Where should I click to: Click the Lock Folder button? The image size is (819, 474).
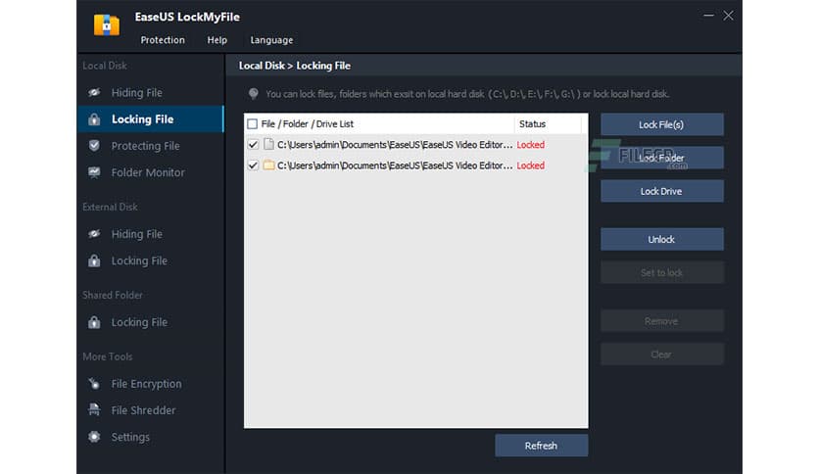(662, 158)
